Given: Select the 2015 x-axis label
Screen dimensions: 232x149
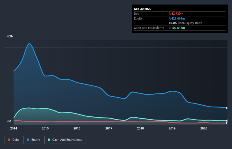Looking at the screenshot, I should pyautogui.click(x=45, y=128).
